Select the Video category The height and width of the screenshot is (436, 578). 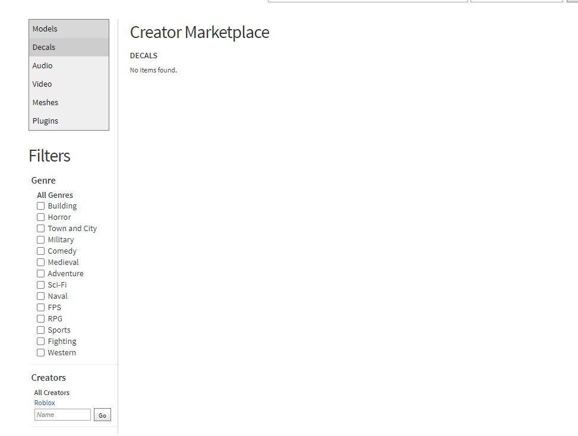click(x=42, y=84)
